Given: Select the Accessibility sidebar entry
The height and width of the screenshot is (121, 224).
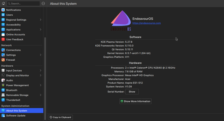Looking at the screenshot, I should point(22,25).
